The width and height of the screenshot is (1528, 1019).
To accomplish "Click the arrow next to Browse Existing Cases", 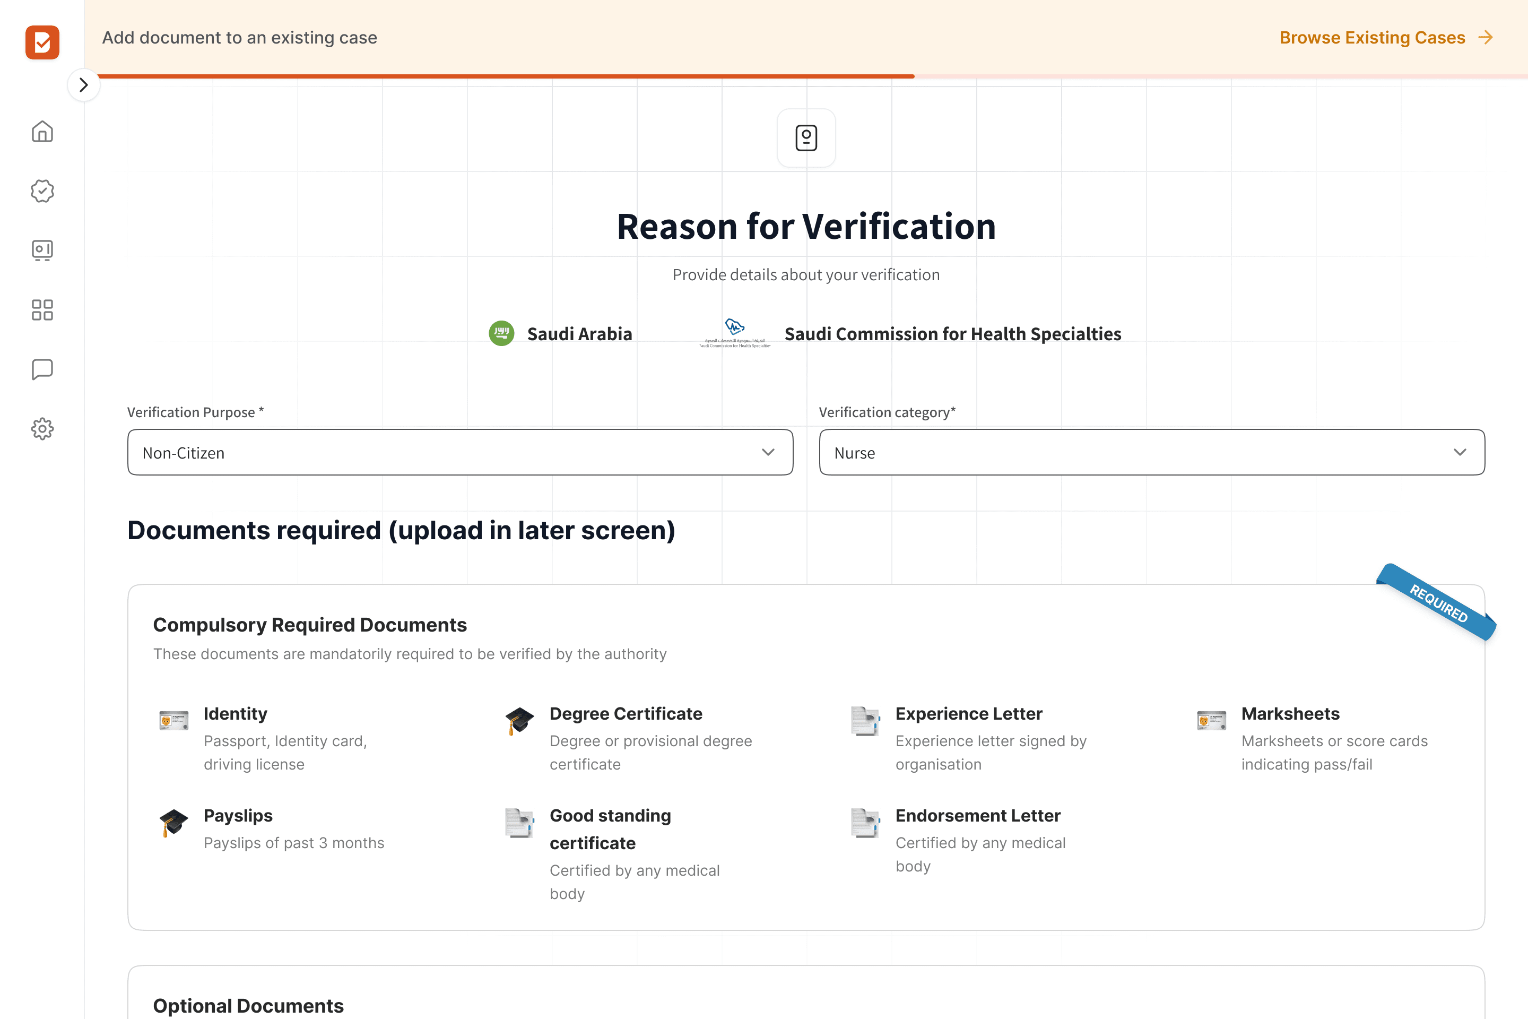I will [x=1485, y=38].
